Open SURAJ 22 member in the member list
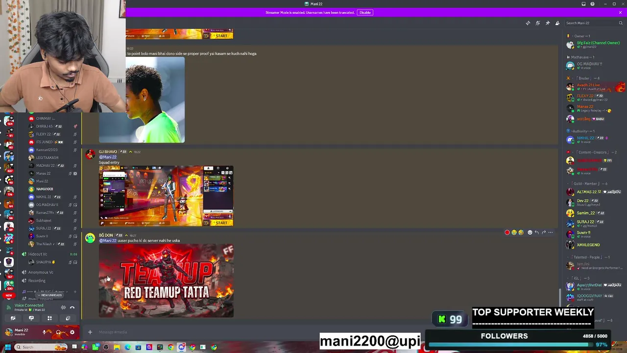Viewport: 627px width, 353px height. point(595,224)
